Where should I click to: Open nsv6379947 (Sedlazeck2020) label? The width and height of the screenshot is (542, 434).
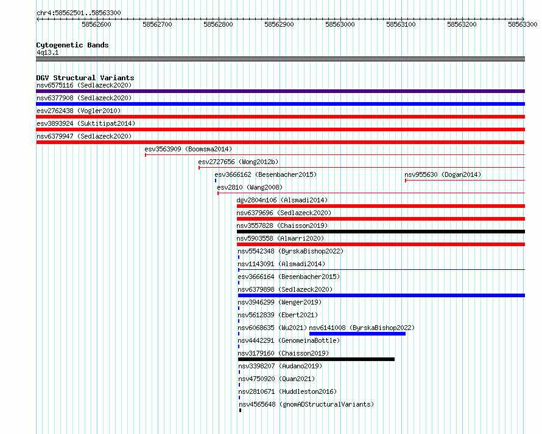click(x=84, y=136)
